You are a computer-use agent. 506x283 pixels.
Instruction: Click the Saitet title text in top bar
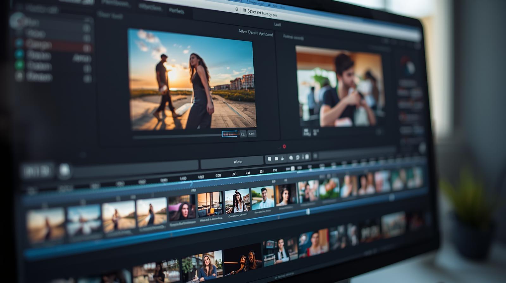pos(262,13)
